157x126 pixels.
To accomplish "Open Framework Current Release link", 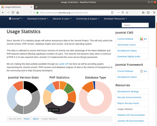I will [125, 71].
